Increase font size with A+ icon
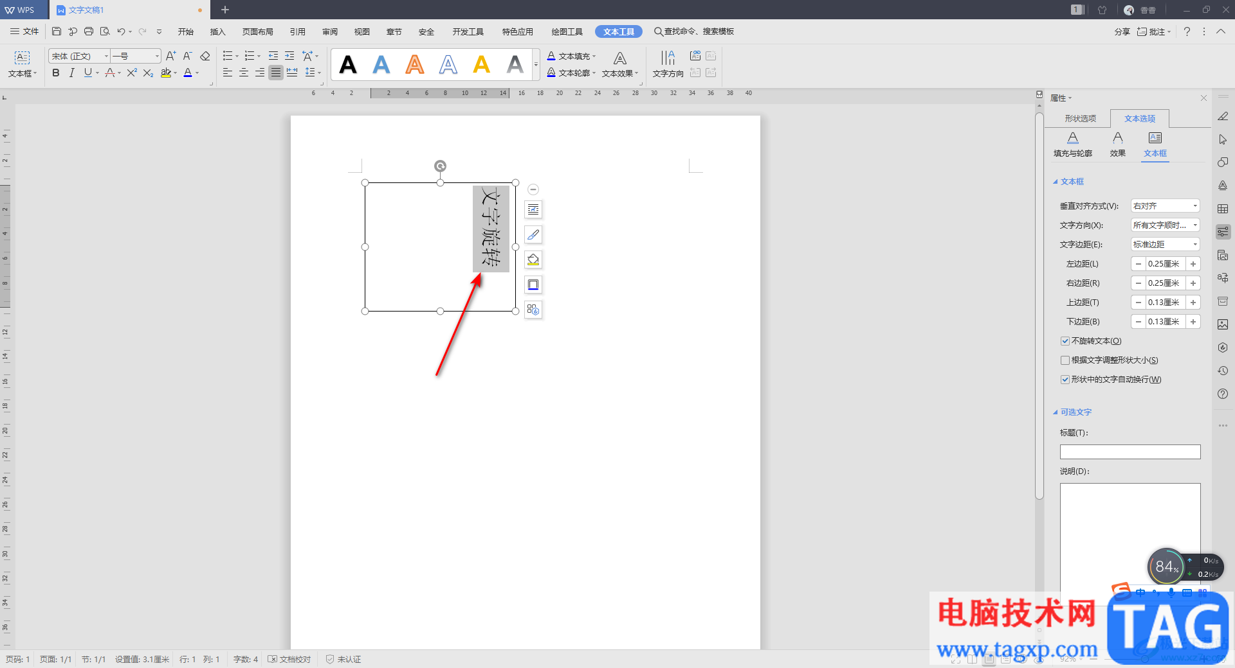Image resolution: width=1235 pixels, height=668 pixels. [170, 57]
